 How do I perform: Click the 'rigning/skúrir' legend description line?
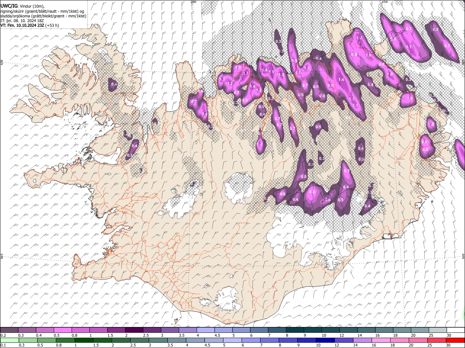click(x=42, y=11)
